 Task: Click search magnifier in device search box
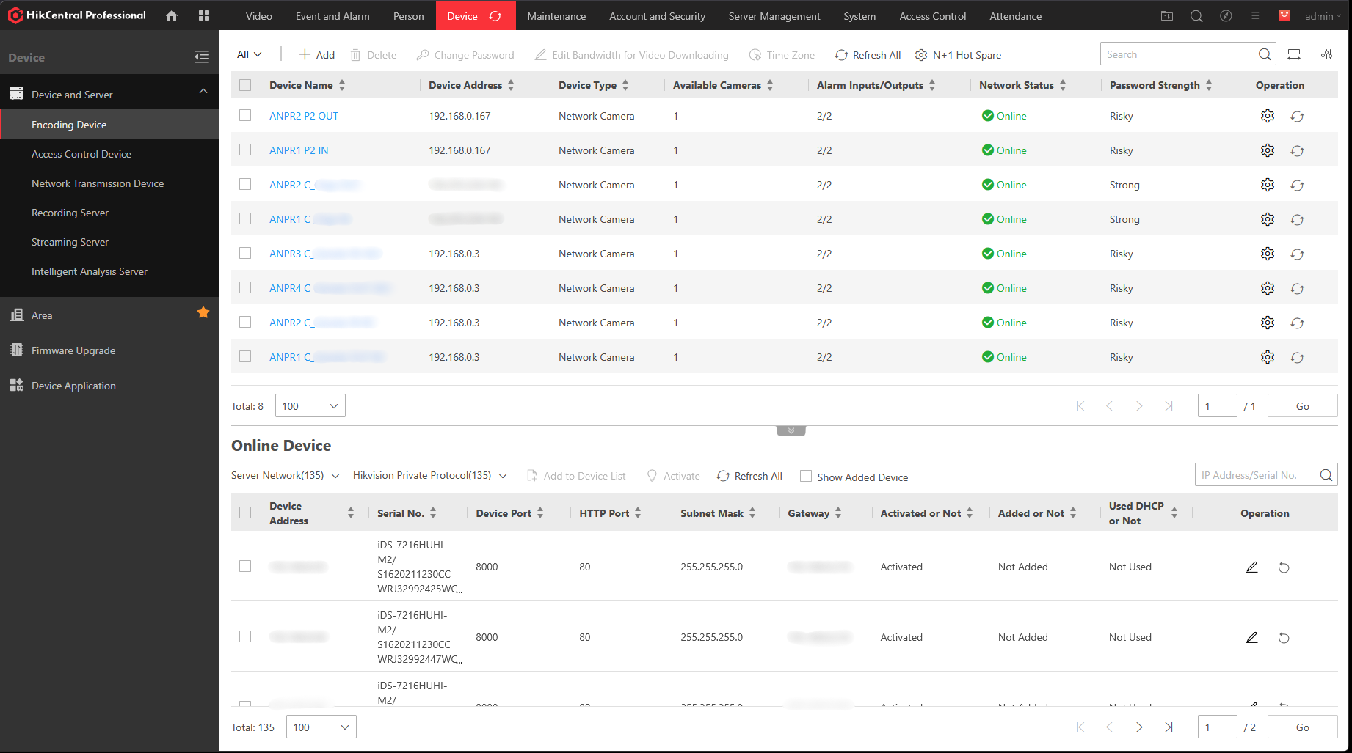[x=1265, y=54]
